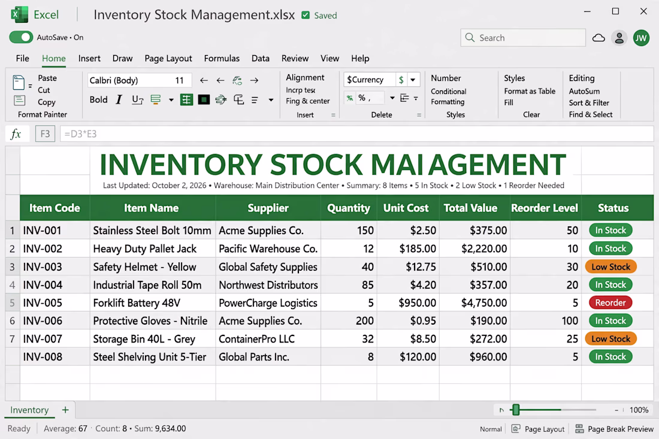Viewport: 659px width, 439px height.
Task: Open the JW account avatar
Action: [x=641, y=38]
